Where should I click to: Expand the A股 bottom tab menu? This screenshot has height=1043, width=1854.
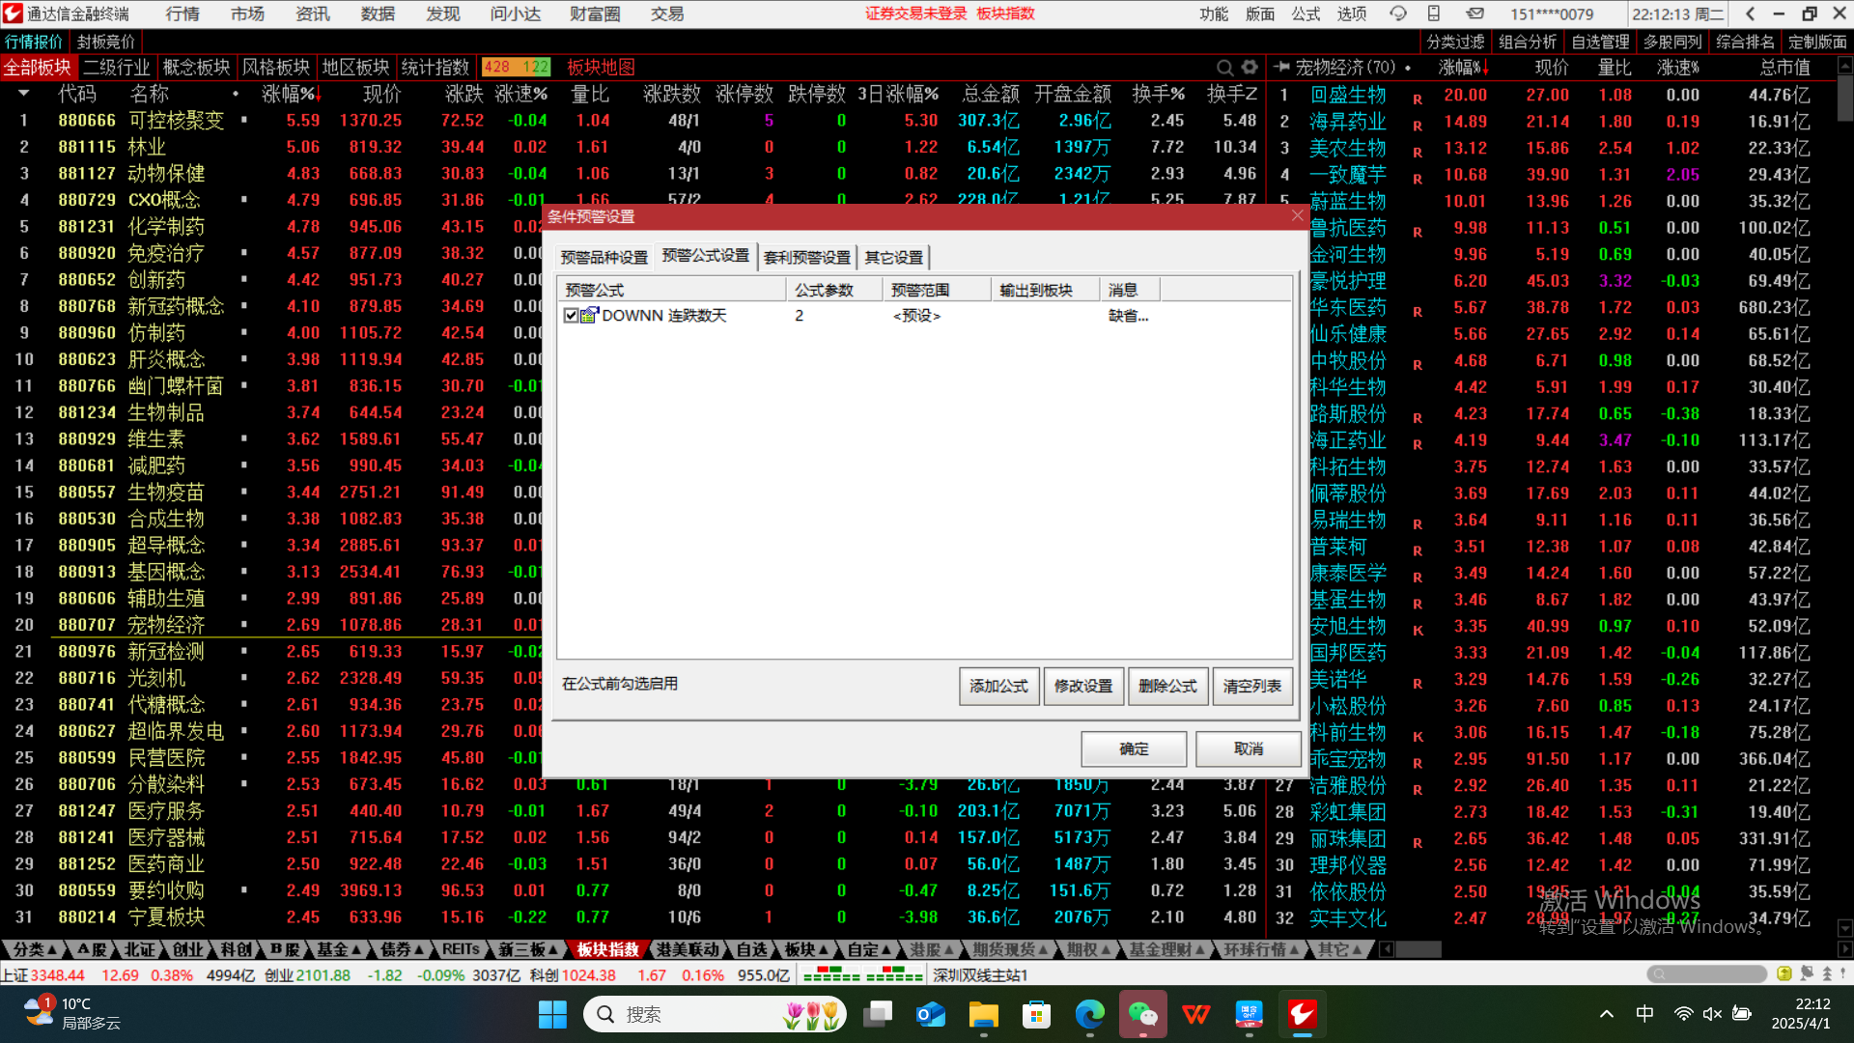93,949
